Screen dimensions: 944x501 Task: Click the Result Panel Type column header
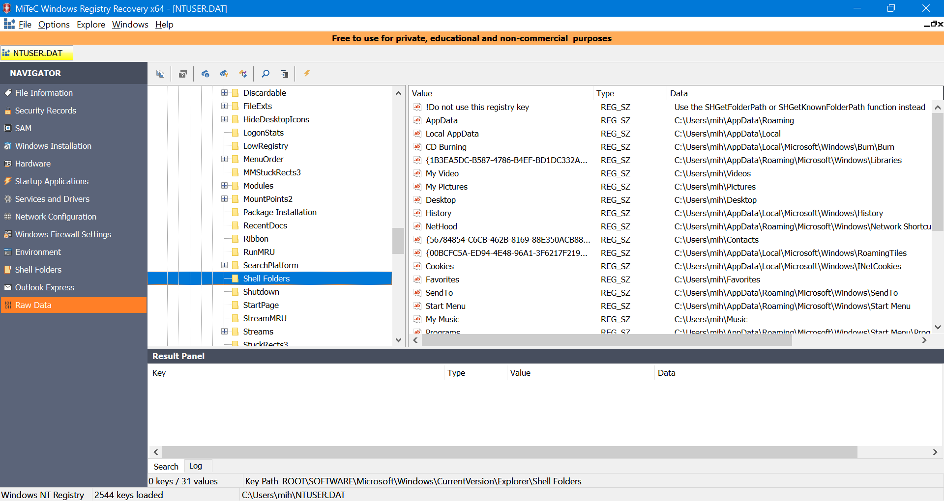tap(475, 373)
